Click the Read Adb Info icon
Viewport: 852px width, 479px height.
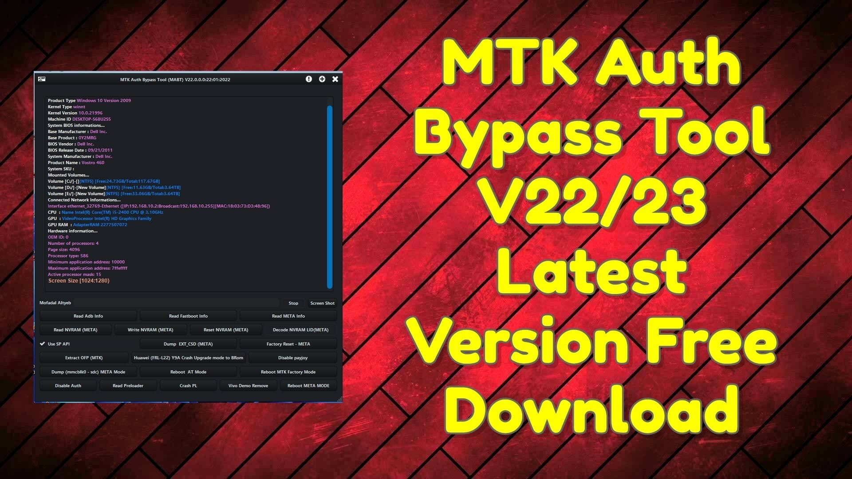point(88,316)
